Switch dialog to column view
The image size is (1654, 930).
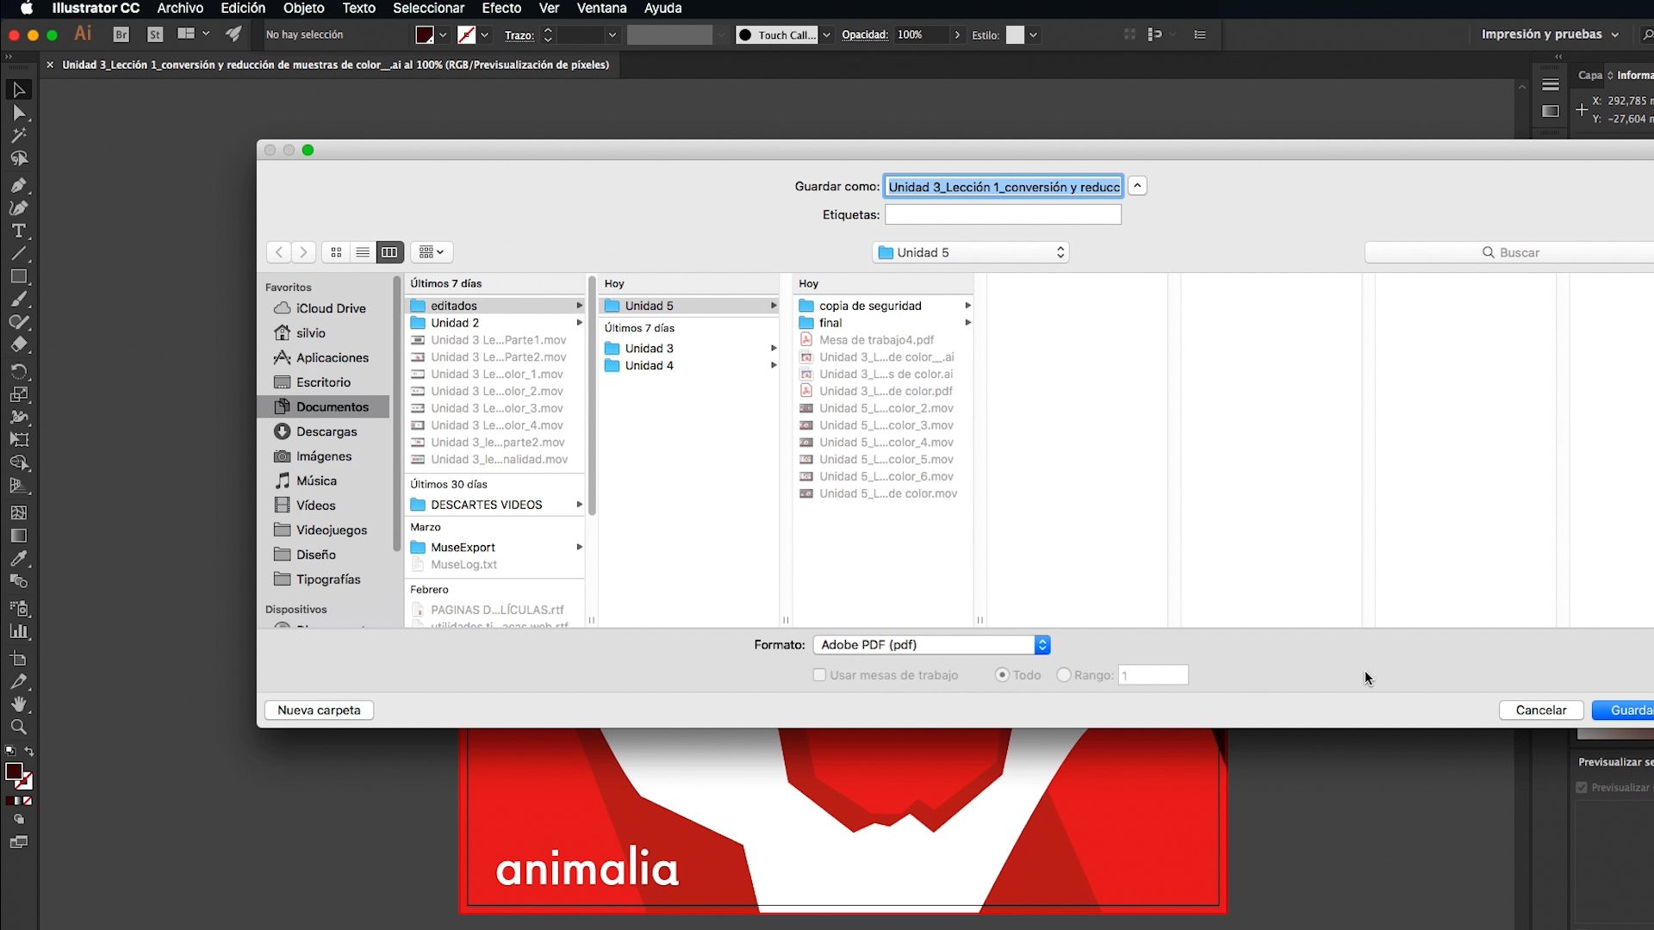(389, 252)
